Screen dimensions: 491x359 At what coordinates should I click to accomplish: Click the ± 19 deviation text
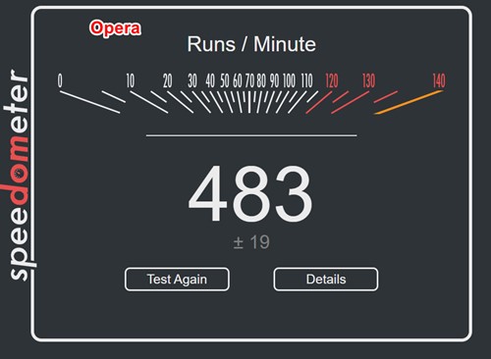pyautogui.click(x=251, y=242)
